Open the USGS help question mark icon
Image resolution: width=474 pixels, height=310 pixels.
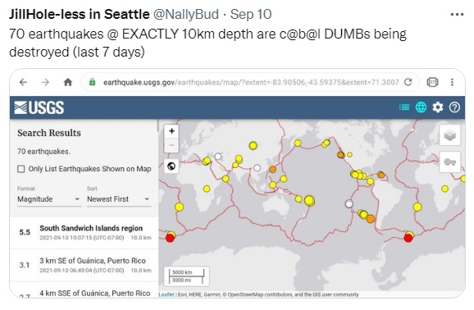[454, 107]
